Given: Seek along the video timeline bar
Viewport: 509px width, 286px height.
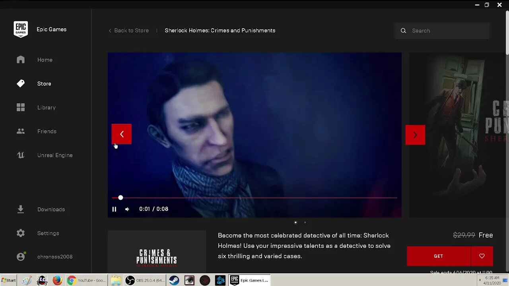Looking at the screenshot, I should [x=254, y=197].
